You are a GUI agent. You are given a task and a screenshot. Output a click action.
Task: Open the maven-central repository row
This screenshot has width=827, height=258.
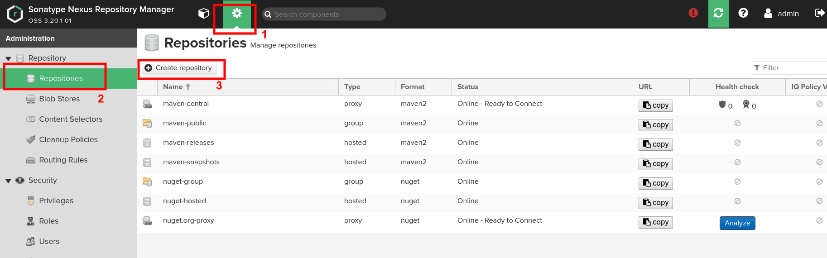pyautogui.click(x=482, y=105)
